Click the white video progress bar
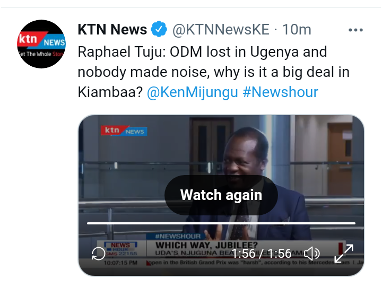This screenshot has width=382, height=287. (x=221, y=223)
